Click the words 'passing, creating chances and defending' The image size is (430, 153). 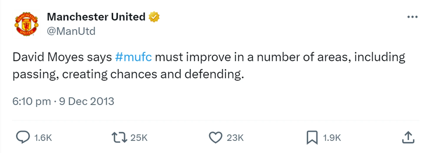(128, 74)
